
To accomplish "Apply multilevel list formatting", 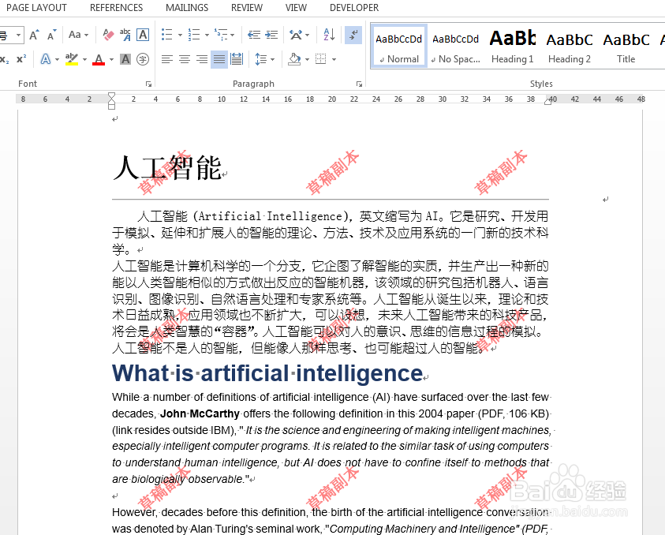I will (221, 35).
